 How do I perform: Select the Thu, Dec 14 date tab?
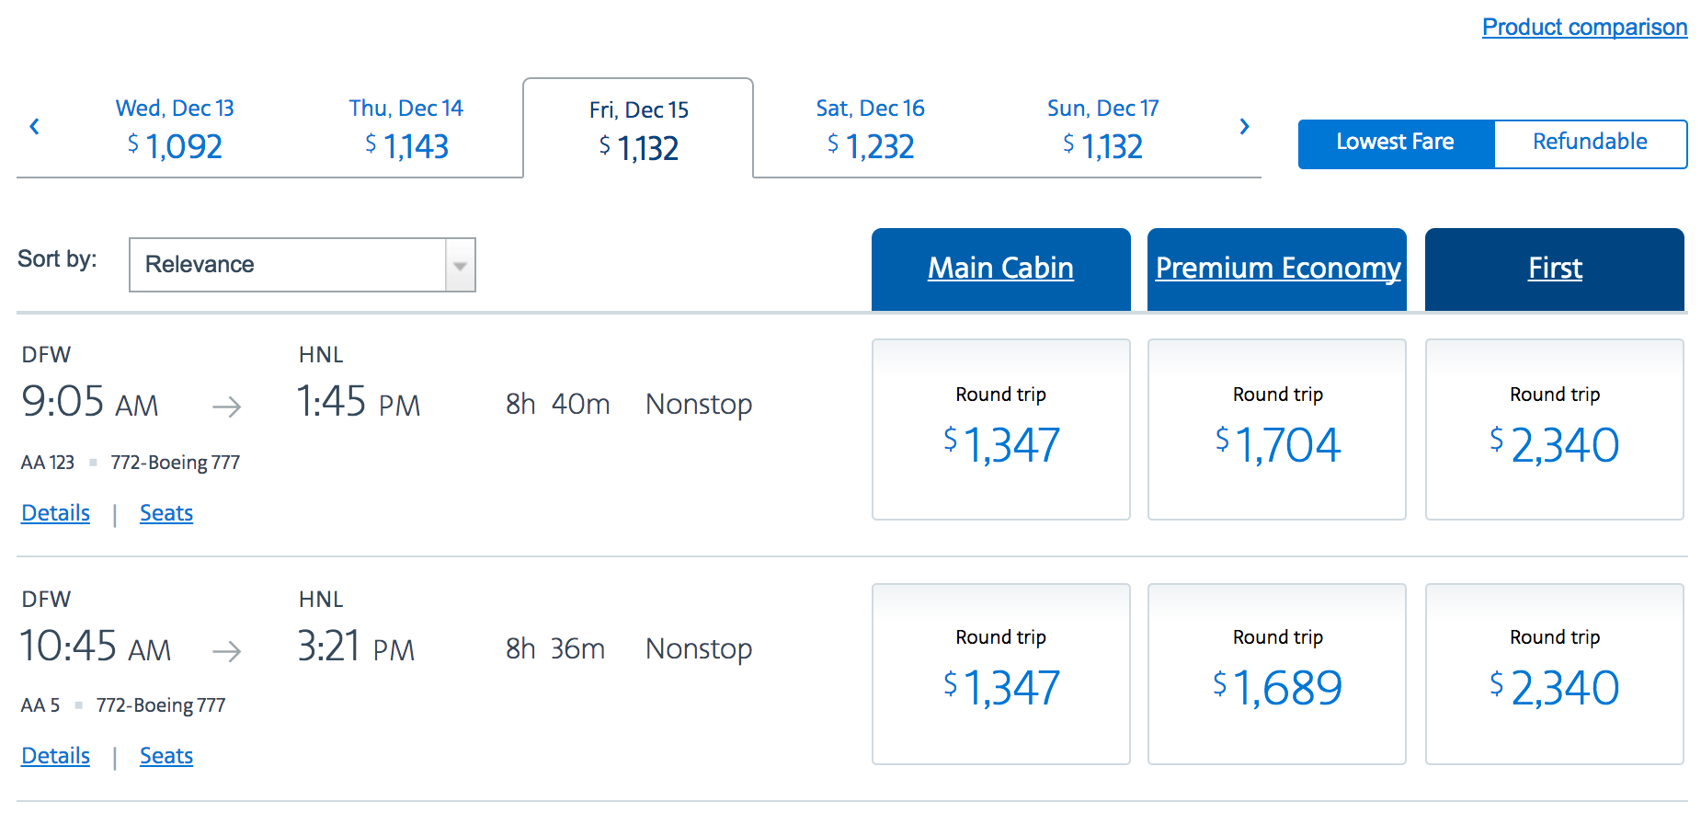(x=406, y=129)
